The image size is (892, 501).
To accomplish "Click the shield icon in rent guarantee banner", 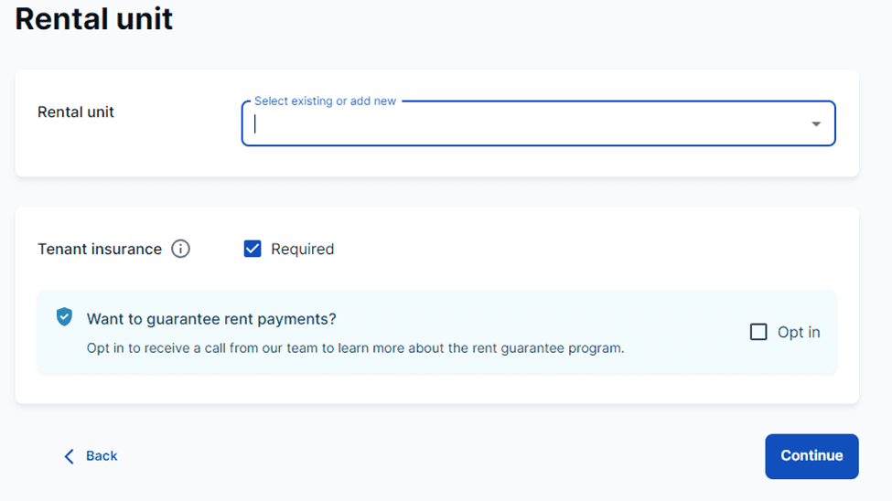I will click(64, 317).
